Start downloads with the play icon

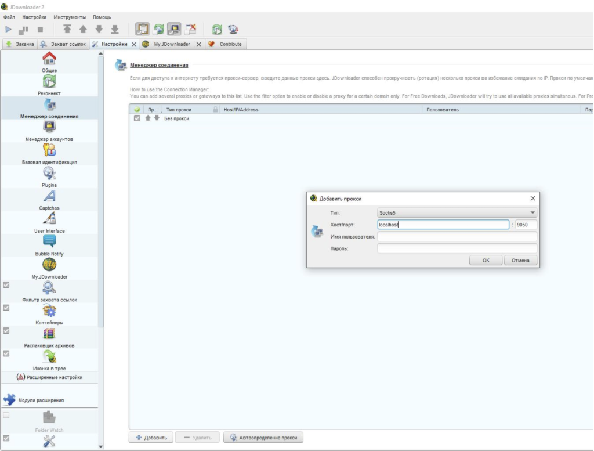tap(8, 29)
